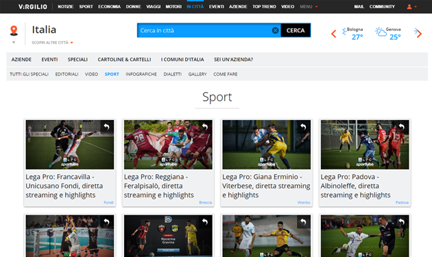Open Sport in the top navigation

point(86,7)
